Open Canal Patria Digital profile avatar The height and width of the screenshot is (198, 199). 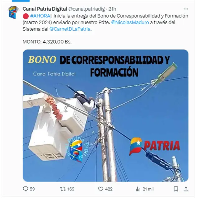click(13, 12)
